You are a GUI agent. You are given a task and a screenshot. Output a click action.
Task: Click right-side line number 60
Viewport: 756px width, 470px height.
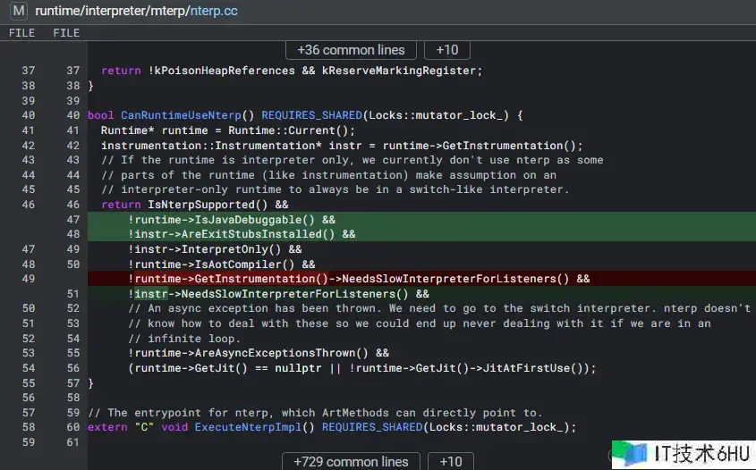[x=72, y=427]
